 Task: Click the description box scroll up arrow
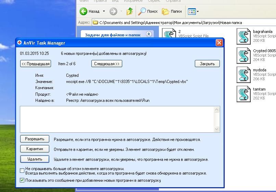216,110
